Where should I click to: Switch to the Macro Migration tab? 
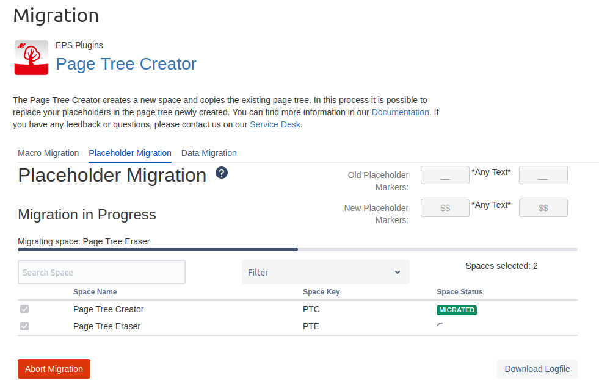[x=48, y=153]
